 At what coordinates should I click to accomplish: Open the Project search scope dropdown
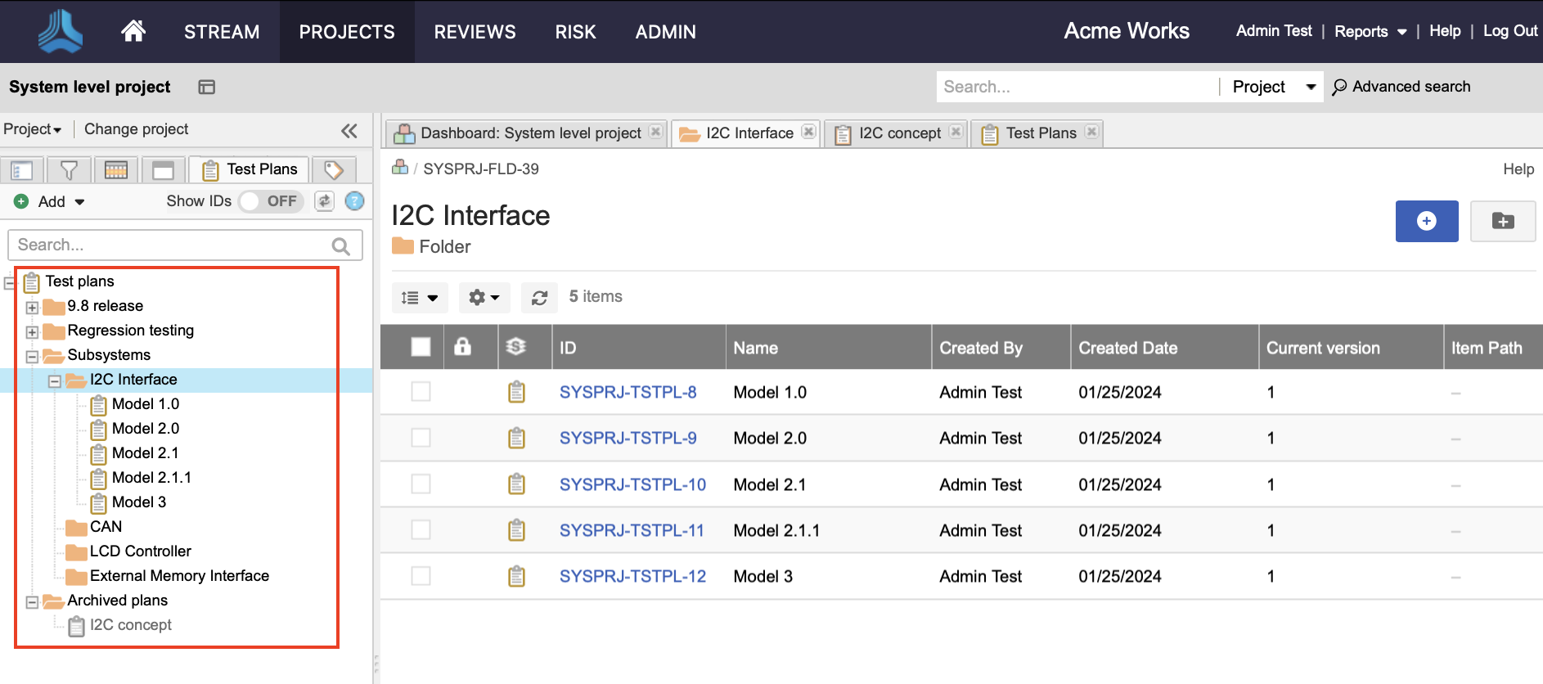click(1273, 87)
